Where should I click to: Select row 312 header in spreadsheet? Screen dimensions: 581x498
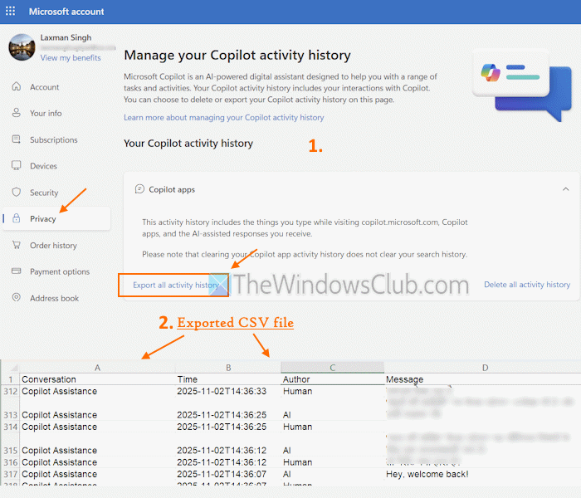tap(10, 391)
